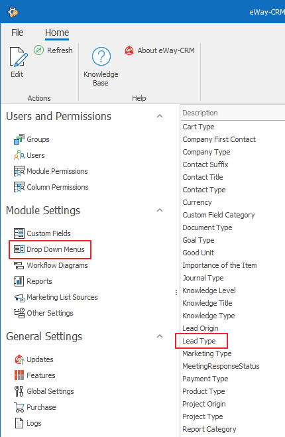The width and height of the screenshot is (285, 437).
Task: Click the About eWay-CRM label
Action: tap(166, 50)
